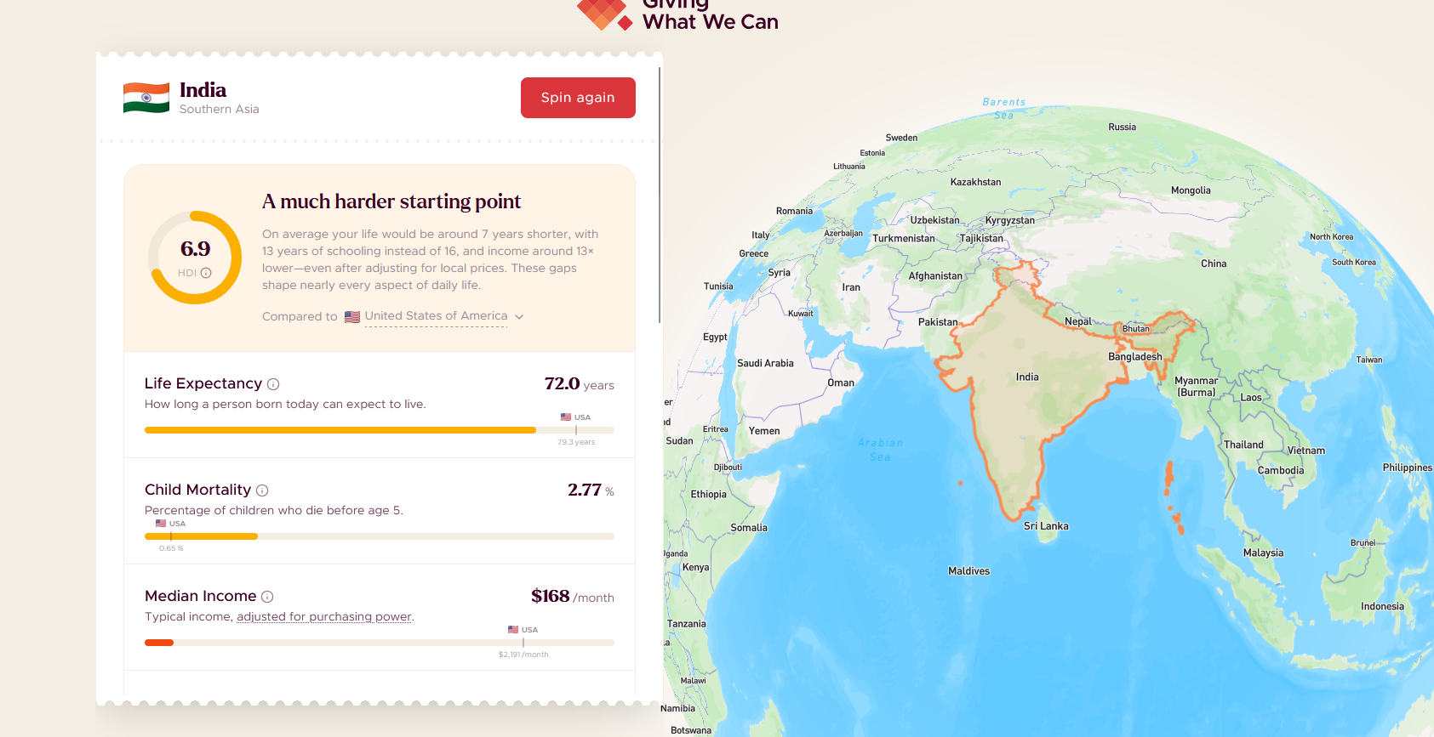Click the Median Income progress bar
Screen dimensions: 1434x737
pyautogui.click(x=379, y=643)
